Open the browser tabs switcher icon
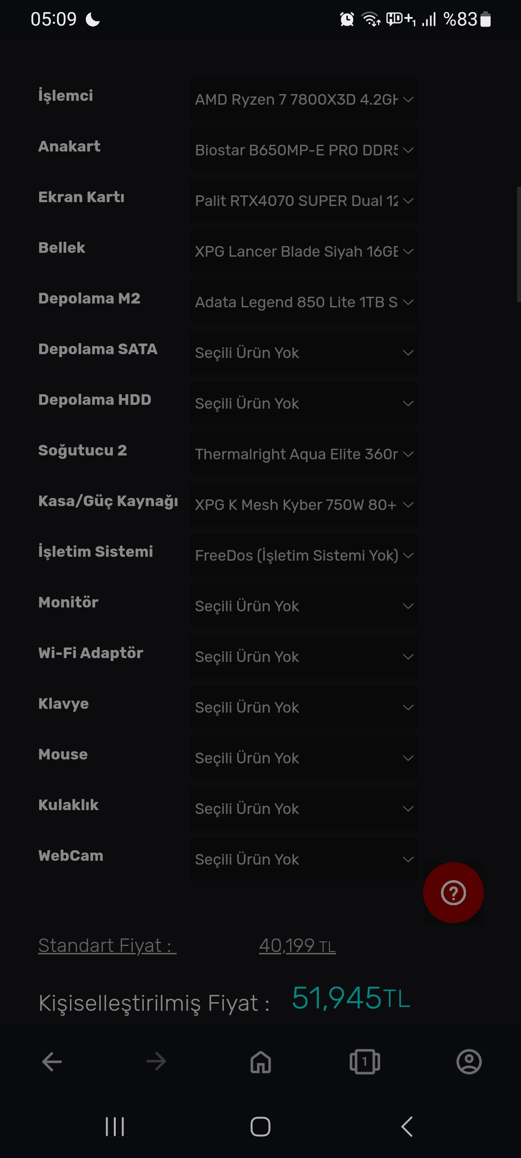 click(x=365, y=1061)
